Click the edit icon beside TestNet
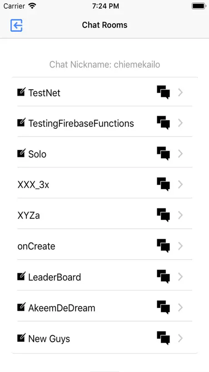The height and width of the screenshot is (372, 209). coord(21,91)
